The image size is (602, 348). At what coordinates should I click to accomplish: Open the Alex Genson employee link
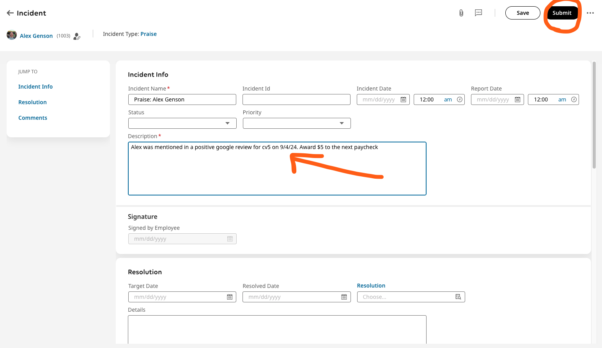point(36,36)
